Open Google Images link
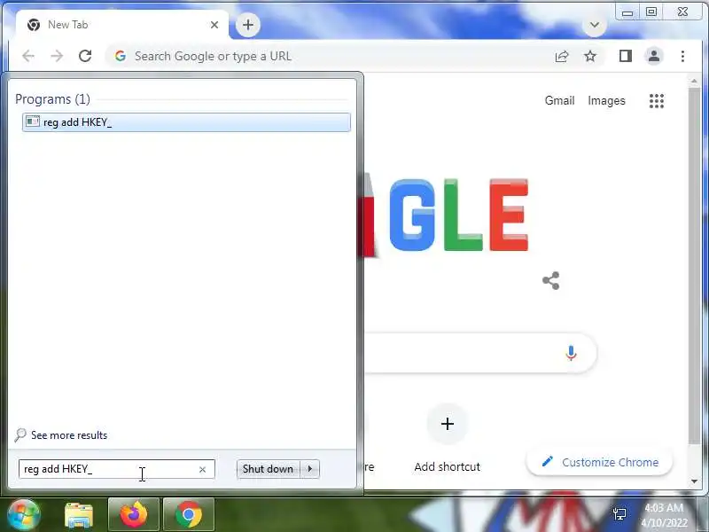The width and height of the screenshot is (709, 532). click(x=606, y=100)
